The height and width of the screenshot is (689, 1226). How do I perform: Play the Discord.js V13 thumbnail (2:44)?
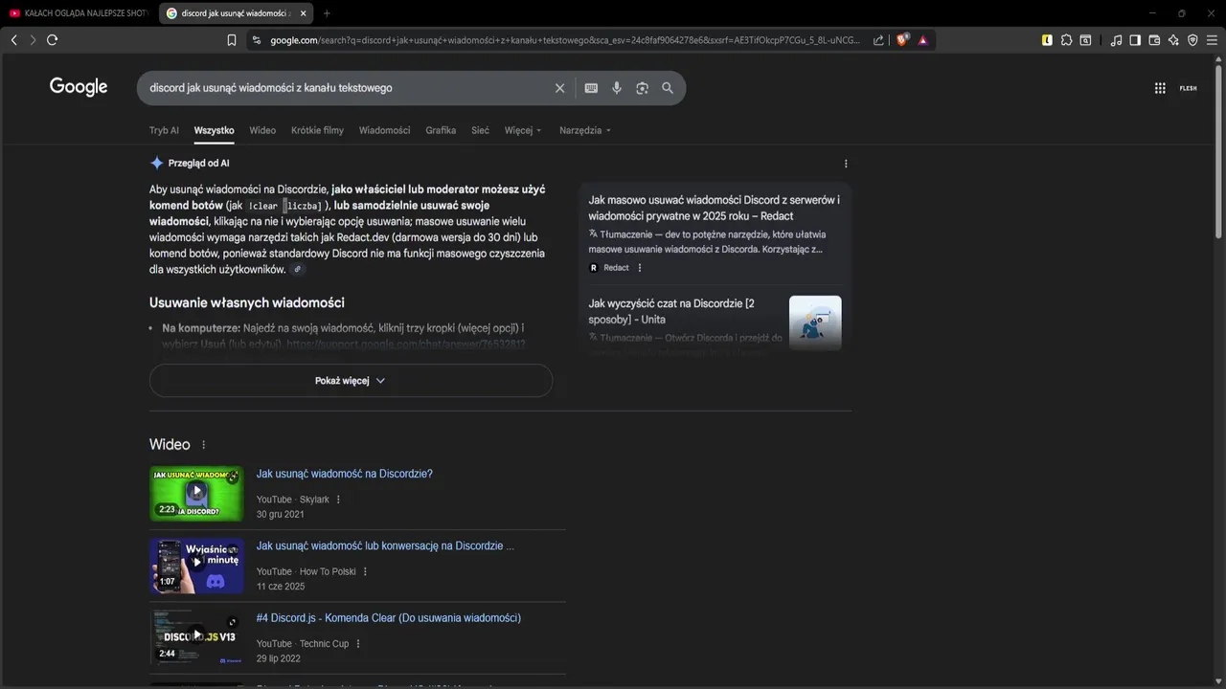[196, 637]
